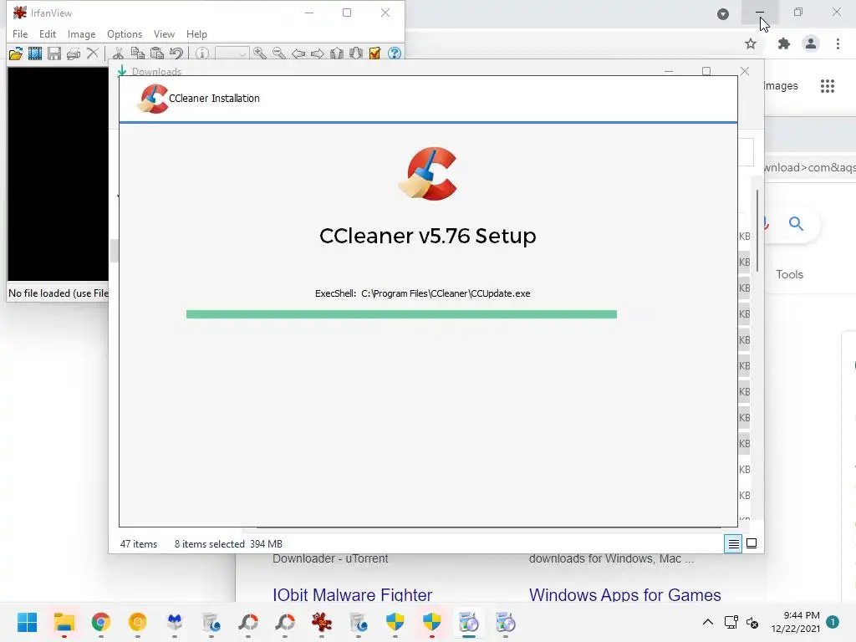856x642 pixels.
Task: Click the ExecShell CCUpdate.exe status text
Action: (x=422, y=293)
